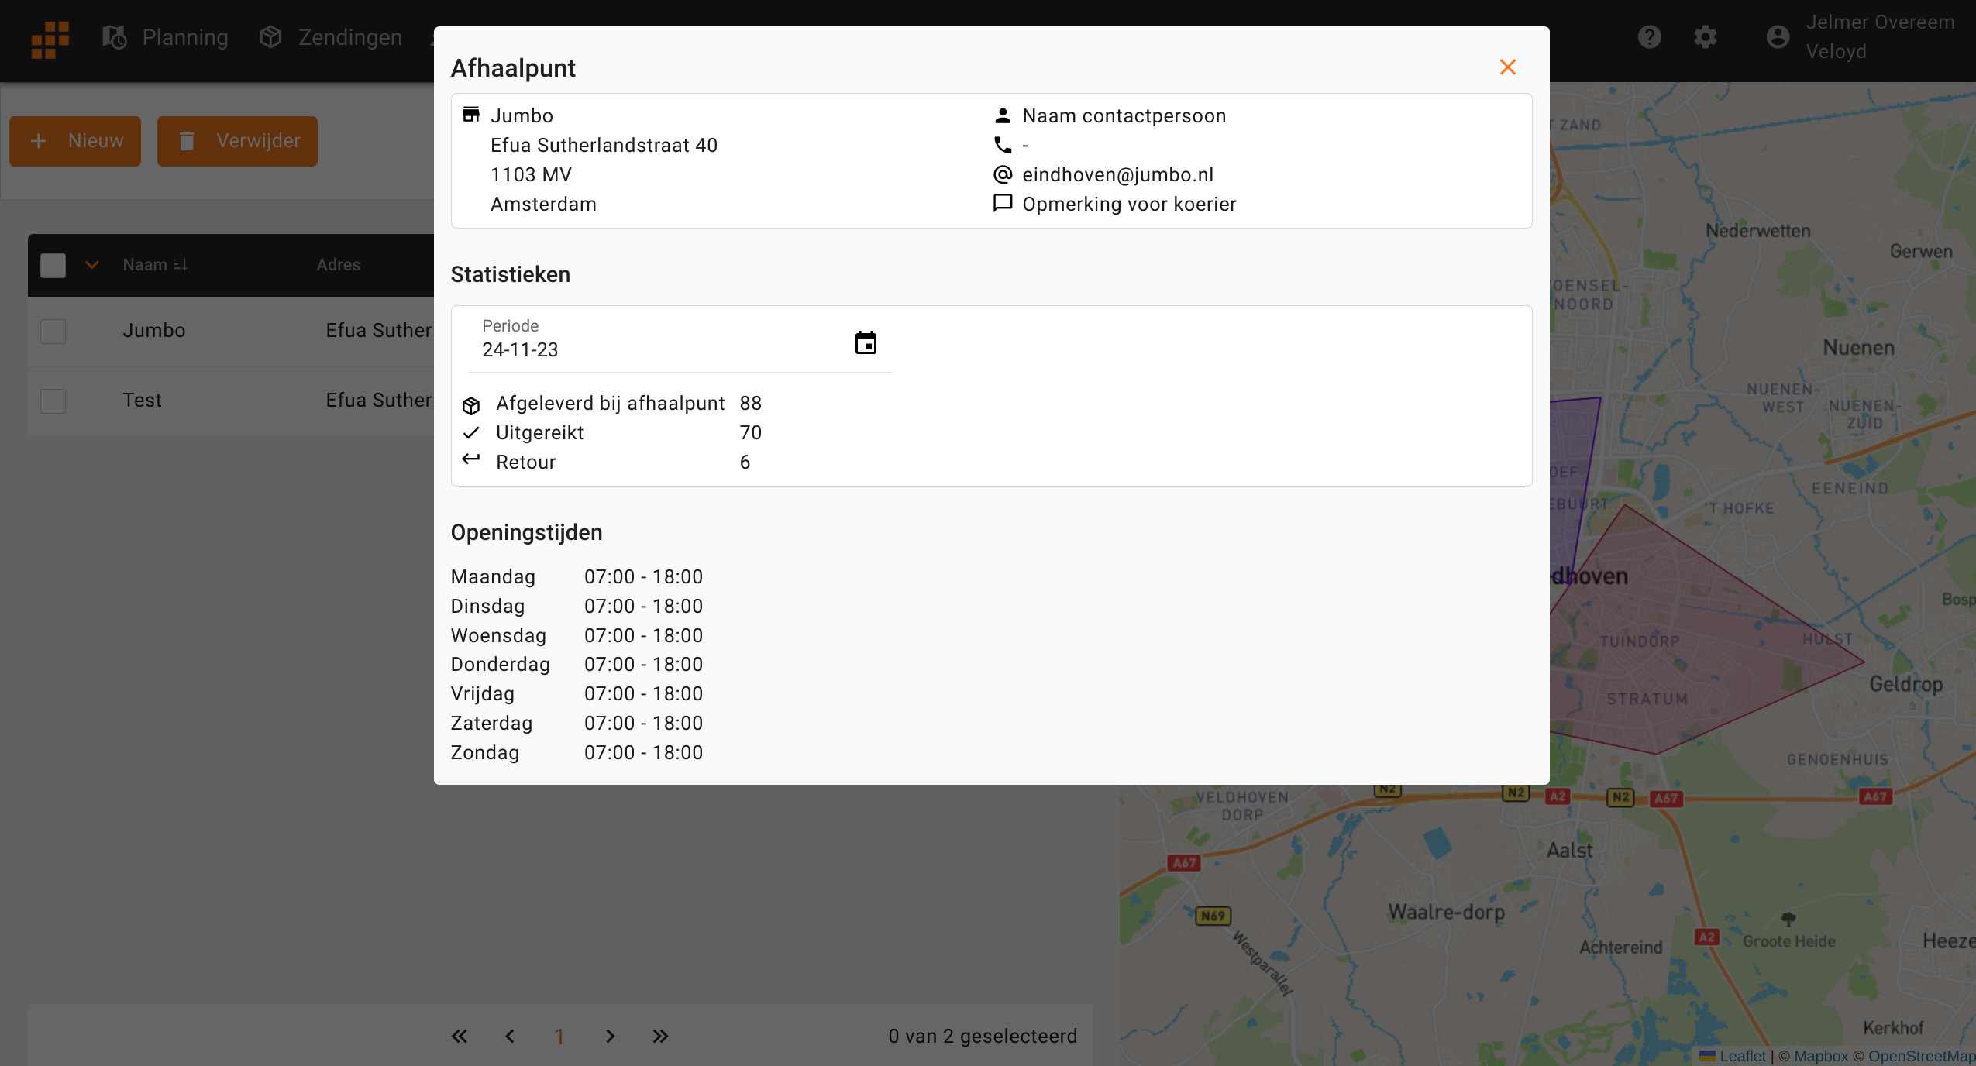The image size is (1976, 1066).
Task: Go to previous page arrow
Action: 510,1037
